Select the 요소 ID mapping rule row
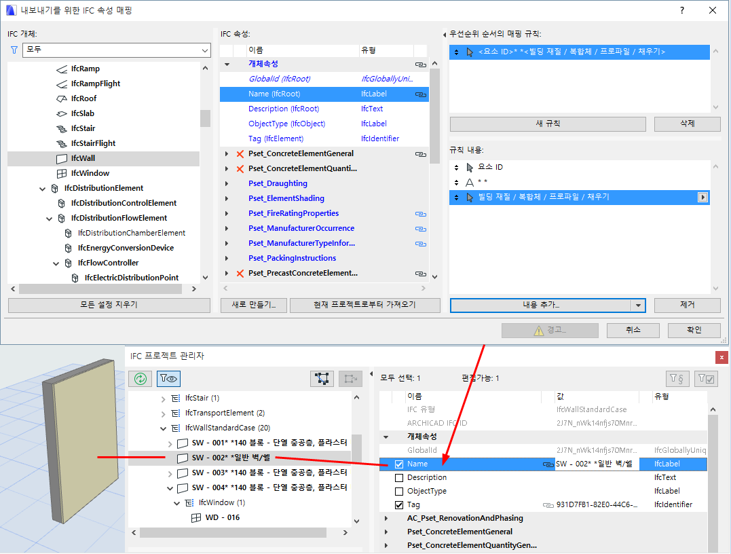This screenshot has width=731, height=554. tap(580, 52)
